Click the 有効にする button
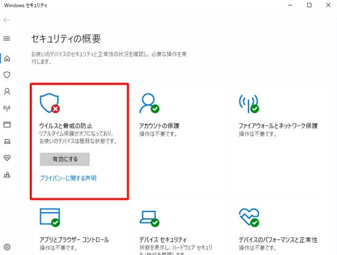Screen dimensions: 337x255 click(x=65, y=159)
